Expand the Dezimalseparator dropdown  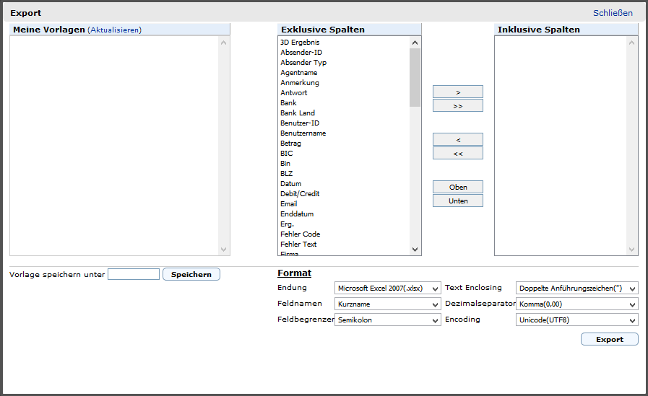(x=577, y=304)
